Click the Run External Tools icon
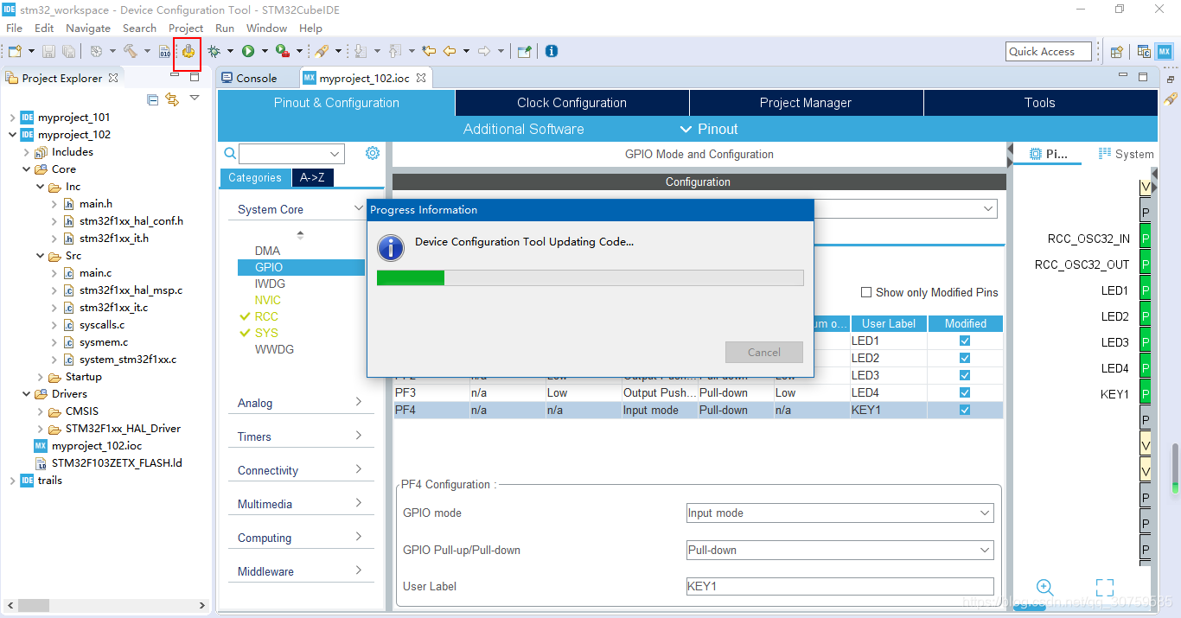Image resolution: width=1181 pixels, height=618 pixels. click(x=282, y=52)
